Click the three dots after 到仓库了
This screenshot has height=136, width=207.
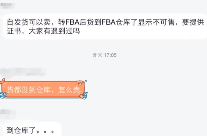tap(45, 132)
